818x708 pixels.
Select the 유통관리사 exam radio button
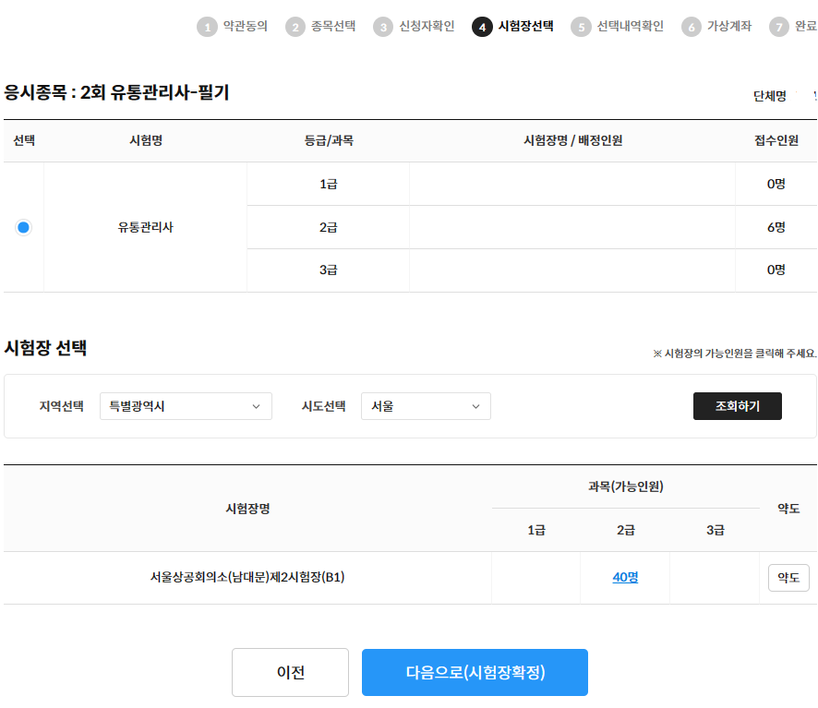tap(23, 227)
